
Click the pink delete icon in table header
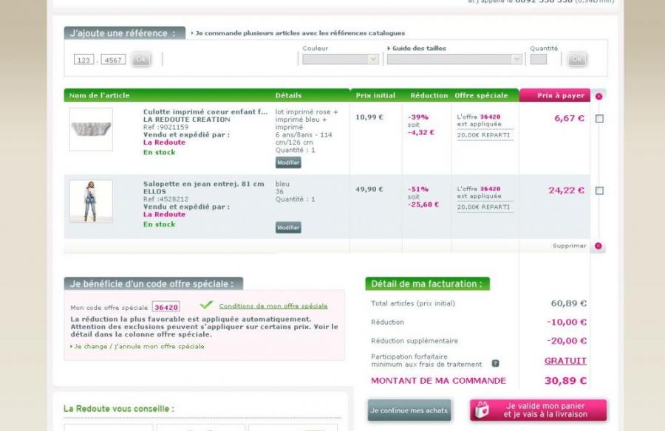[598, 96]
